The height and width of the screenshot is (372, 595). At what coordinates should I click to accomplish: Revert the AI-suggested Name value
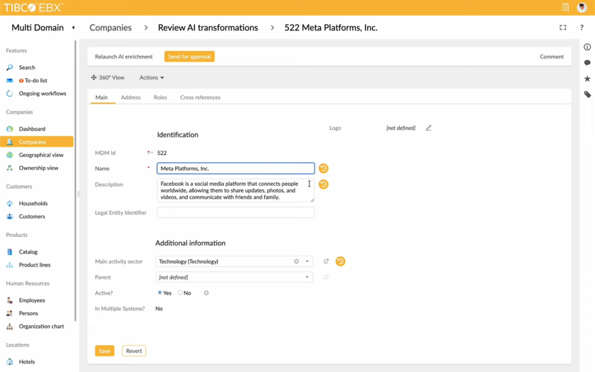(323, 168)
